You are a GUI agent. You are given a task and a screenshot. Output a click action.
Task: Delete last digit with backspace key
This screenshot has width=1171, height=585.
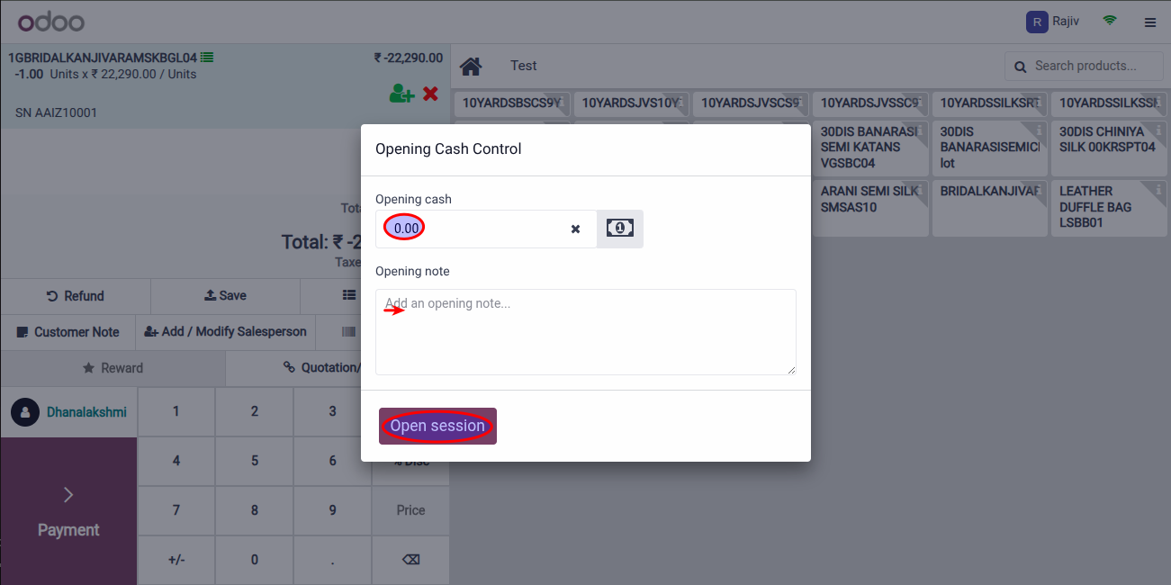click(410, 560)
